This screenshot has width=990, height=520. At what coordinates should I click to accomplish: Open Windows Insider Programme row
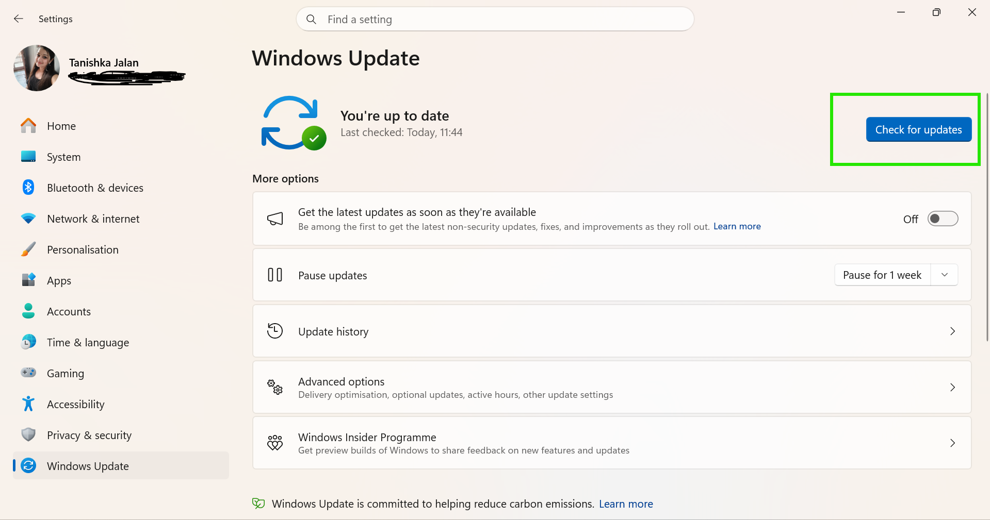pyautogui.click(x=612, y=443)
